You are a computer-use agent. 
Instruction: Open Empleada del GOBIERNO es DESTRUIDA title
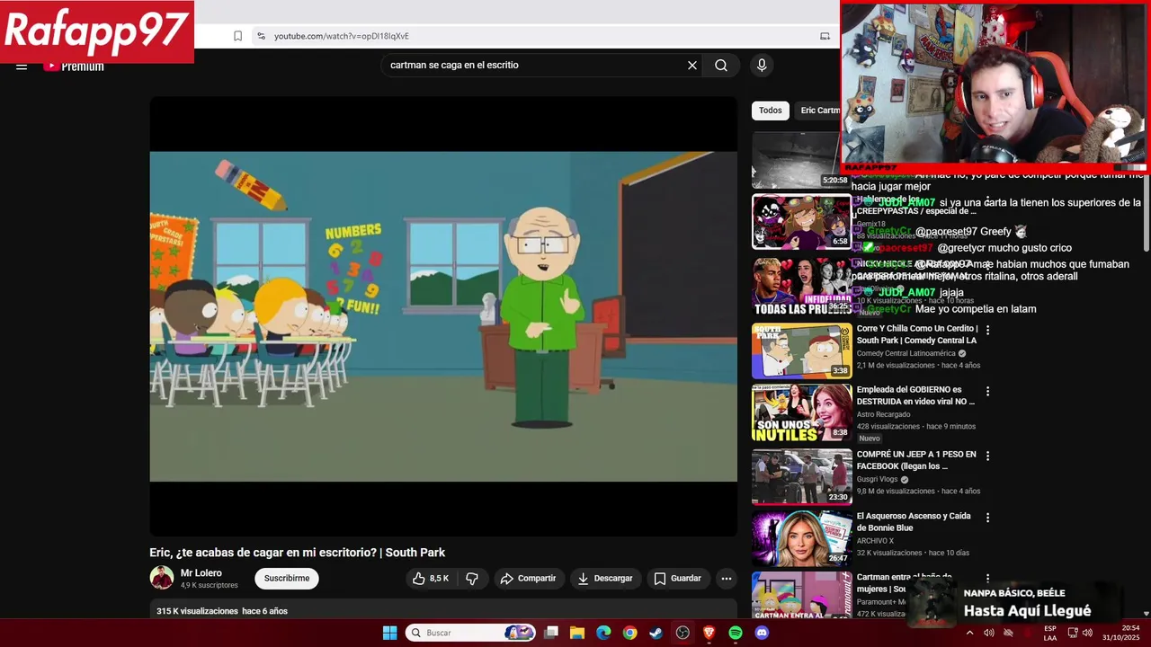coord(915,395)
